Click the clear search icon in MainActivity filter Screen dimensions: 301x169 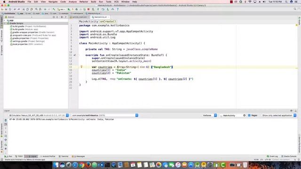click(x=244, y=115)
